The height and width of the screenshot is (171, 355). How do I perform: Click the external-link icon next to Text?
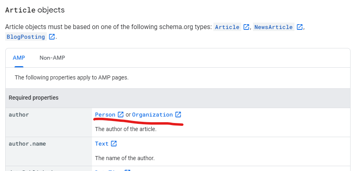114,144
